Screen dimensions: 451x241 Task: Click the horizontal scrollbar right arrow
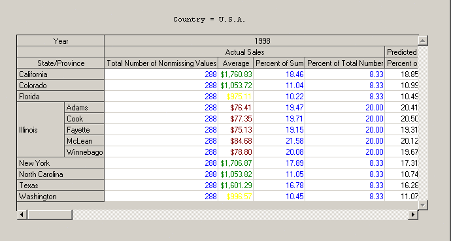(413, 214)
